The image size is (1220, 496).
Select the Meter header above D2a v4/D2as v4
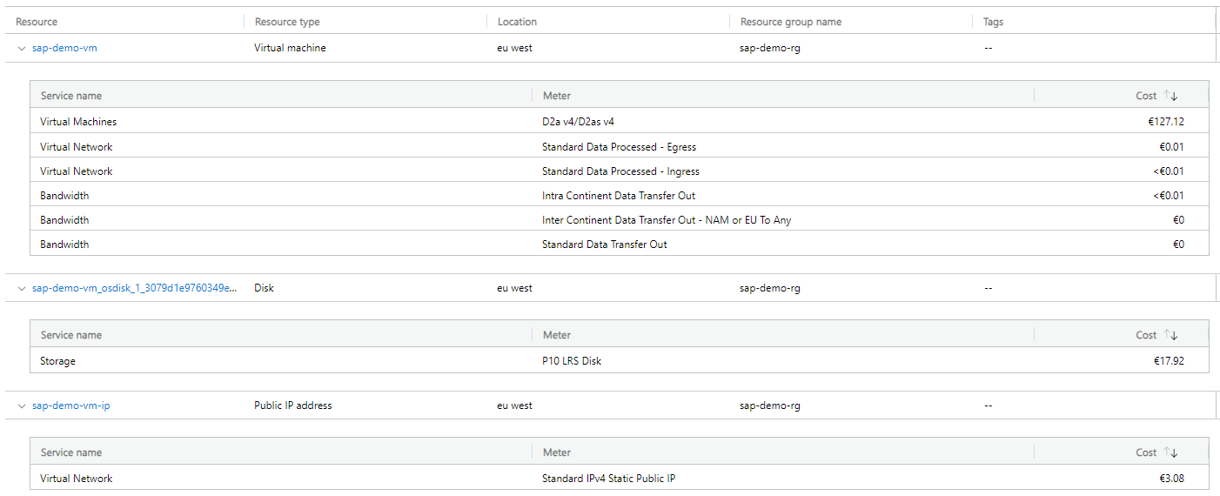(557, 96)
